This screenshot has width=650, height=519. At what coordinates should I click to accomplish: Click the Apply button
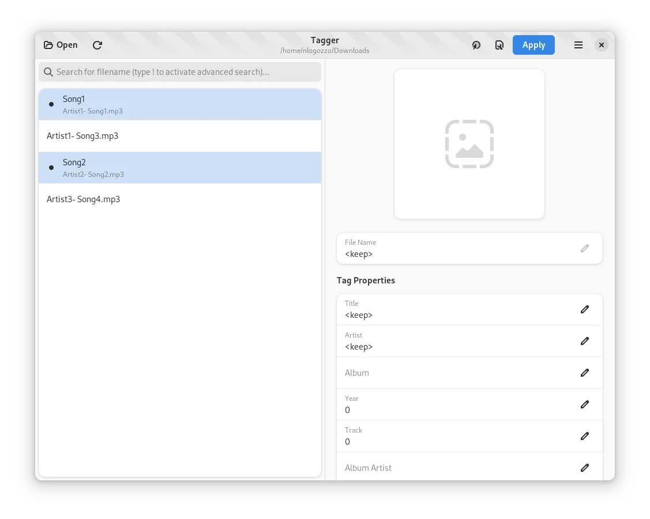point(533,45)
